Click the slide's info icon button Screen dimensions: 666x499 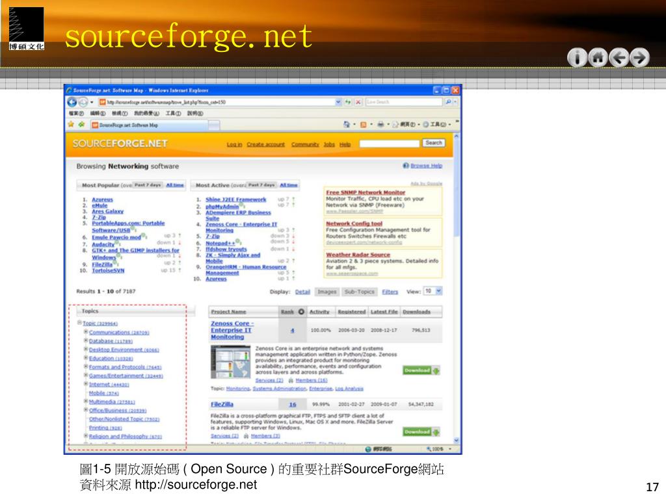pyautogui.click(x=577, y=57)
